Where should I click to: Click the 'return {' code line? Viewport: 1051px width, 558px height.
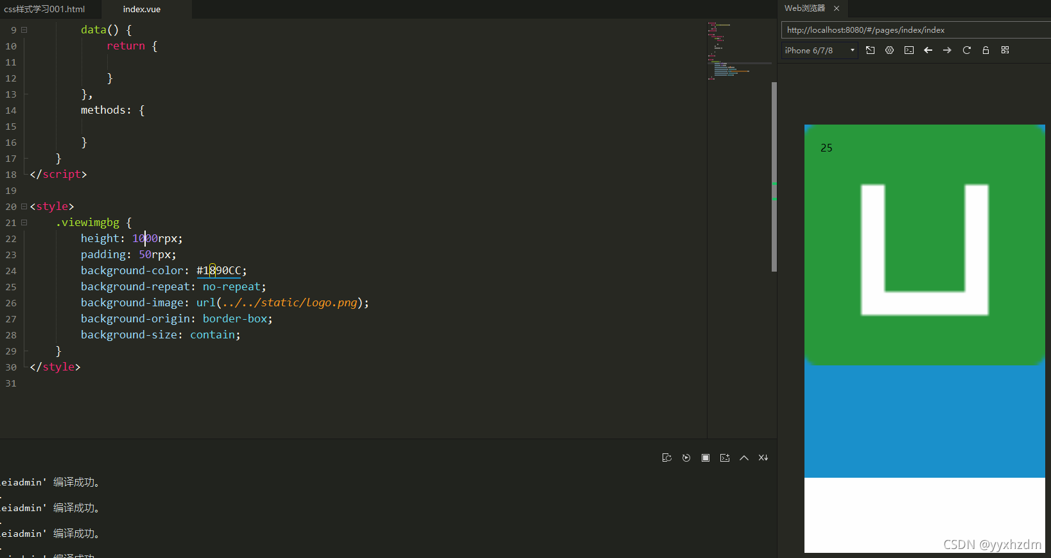132,46
